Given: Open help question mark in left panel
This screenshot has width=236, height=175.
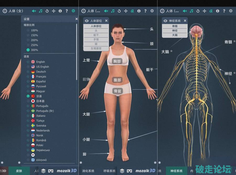Looking at the screenshot, I should (x=67, y=11).
